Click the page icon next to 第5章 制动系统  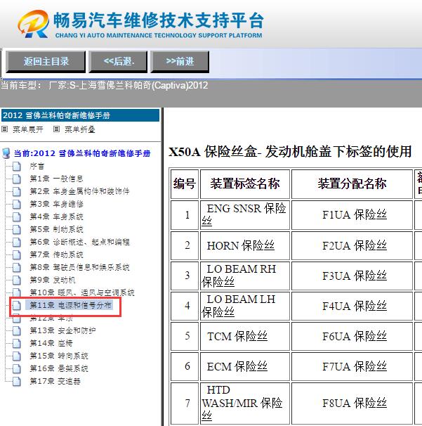[x=17, y=230]
